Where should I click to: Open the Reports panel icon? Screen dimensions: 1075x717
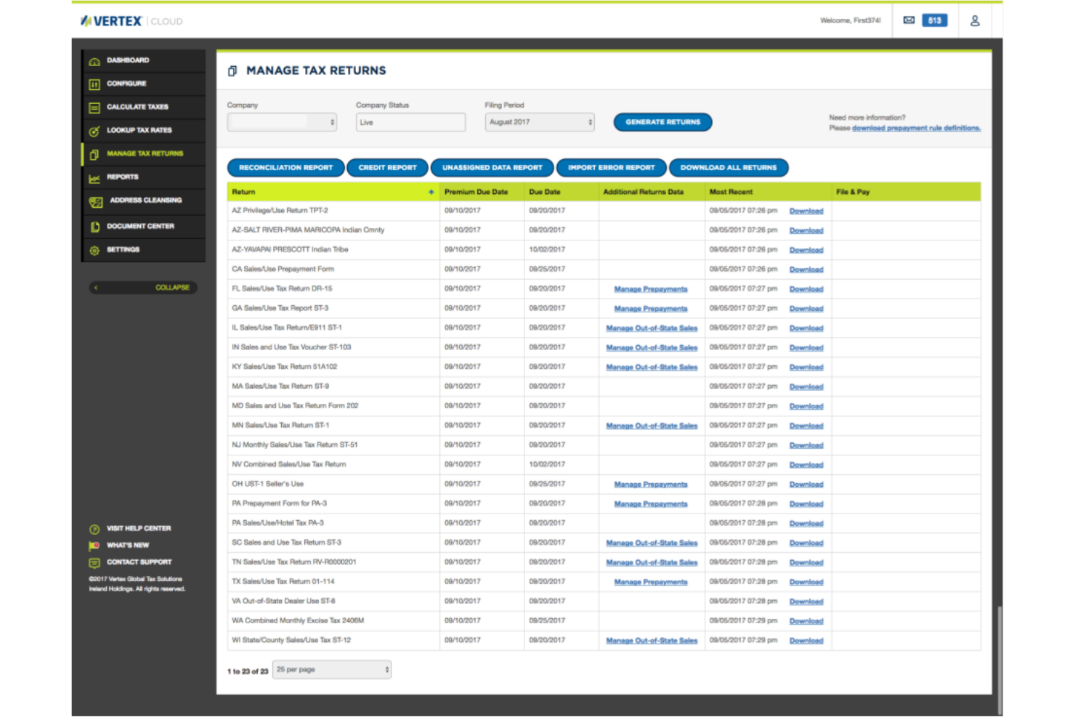tap(94, 177)
